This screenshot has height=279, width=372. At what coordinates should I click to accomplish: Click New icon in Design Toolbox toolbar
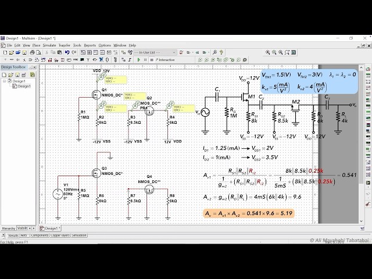[x=4, y=75]
